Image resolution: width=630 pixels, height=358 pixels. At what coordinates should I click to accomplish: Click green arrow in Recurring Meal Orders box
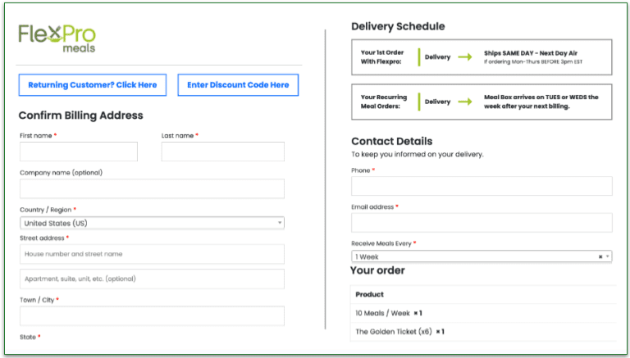click(x=465, y=102)
